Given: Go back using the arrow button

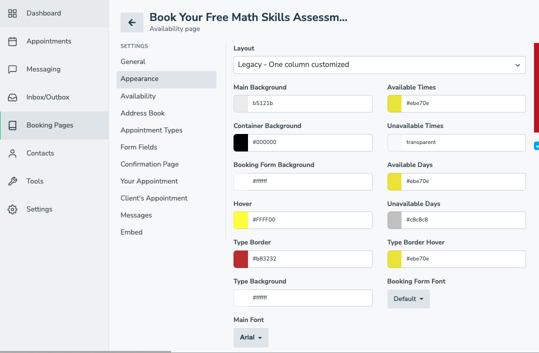Looking at the screenshot, I should pyautogui.click(x=132, y=22).
